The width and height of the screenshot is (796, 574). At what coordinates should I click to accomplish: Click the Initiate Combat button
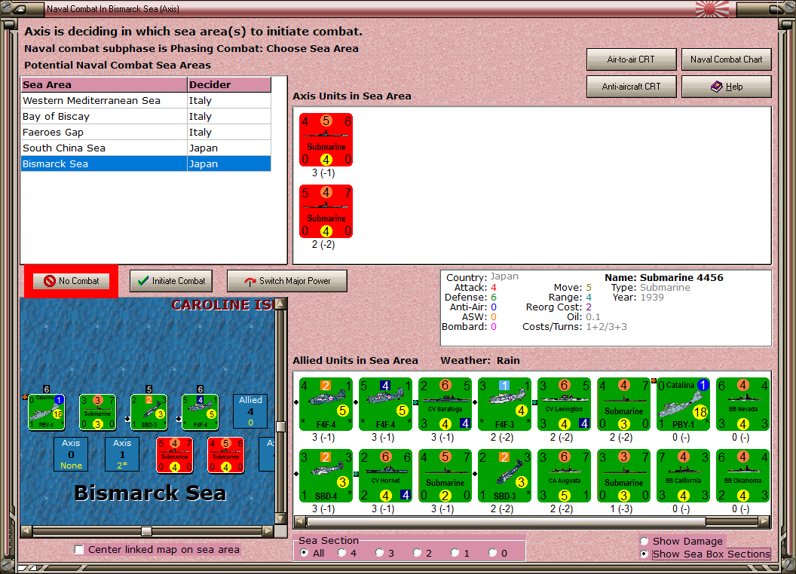[x=171, y=281]
